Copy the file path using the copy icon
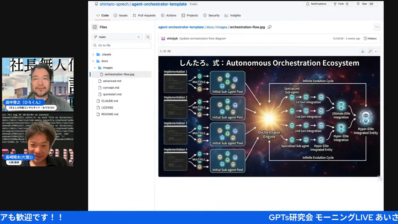398x224 pixels. tap(269, 27)
